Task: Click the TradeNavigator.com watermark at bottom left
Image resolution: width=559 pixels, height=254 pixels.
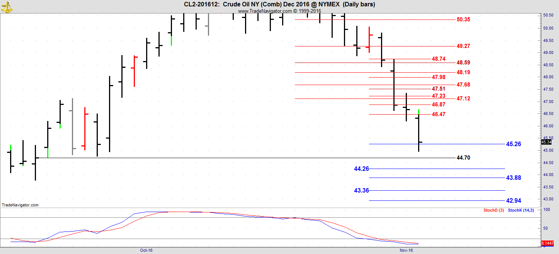Action: tap(20, 205)
